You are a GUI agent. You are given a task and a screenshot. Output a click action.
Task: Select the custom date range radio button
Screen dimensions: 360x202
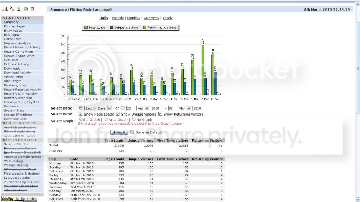click(122, 108)
